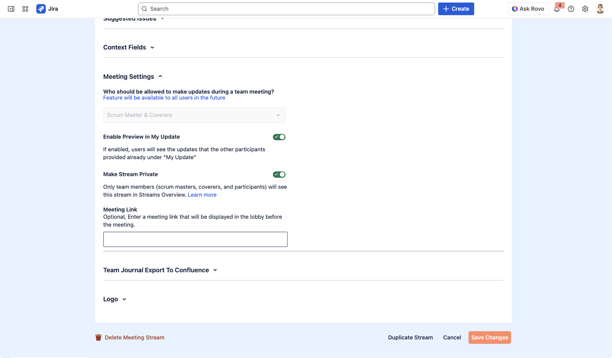This screenshot has width=612, height=358.
Task: Click the Save Changes button
Action: pos(489,337)
